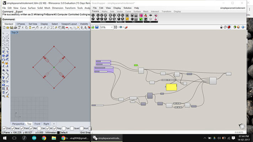The width and height of the screenshot is (253, 142).
Task: Click the lock icon in Rhino toolbar
Action: click(85, 28)
